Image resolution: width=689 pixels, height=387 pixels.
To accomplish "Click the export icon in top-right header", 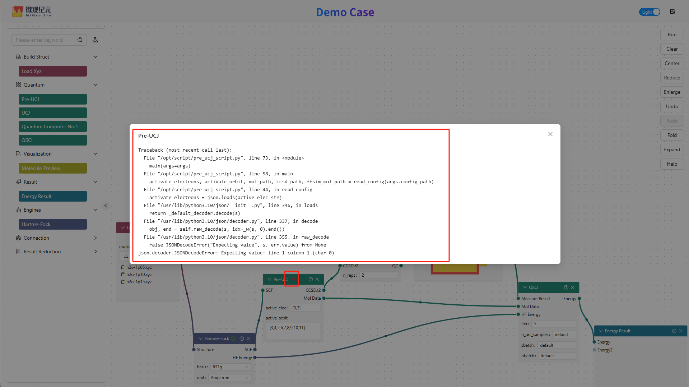I will pos(673,11).
